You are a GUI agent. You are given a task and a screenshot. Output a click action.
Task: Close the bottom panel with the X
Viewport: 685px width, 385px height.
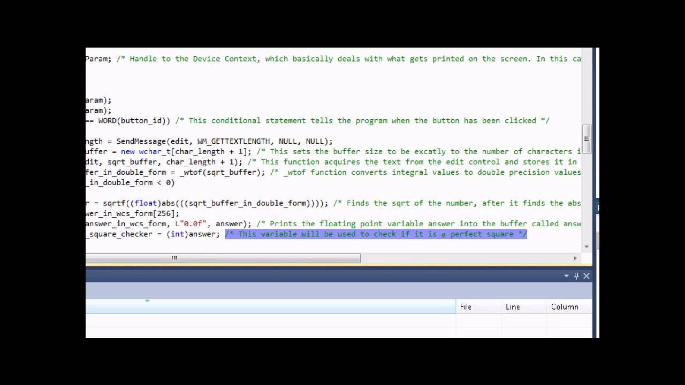[587, 276]
